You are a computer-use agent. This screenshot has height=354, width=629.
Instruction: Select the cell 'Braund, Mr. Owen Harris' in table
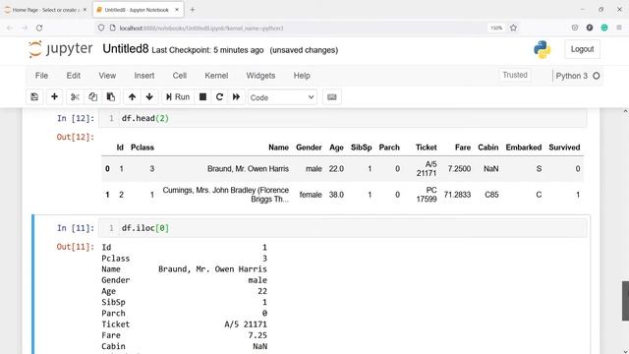click(x=248, y=169)
